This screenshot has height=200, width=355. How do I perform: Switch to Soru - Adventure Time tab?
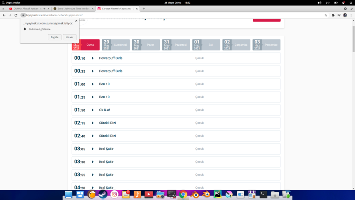[x=73, y=9]
